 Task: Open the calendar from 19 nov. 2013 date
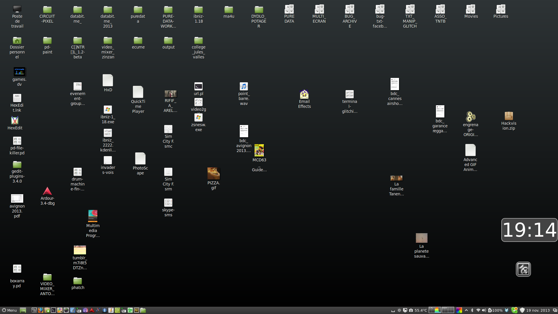[538, 310]
